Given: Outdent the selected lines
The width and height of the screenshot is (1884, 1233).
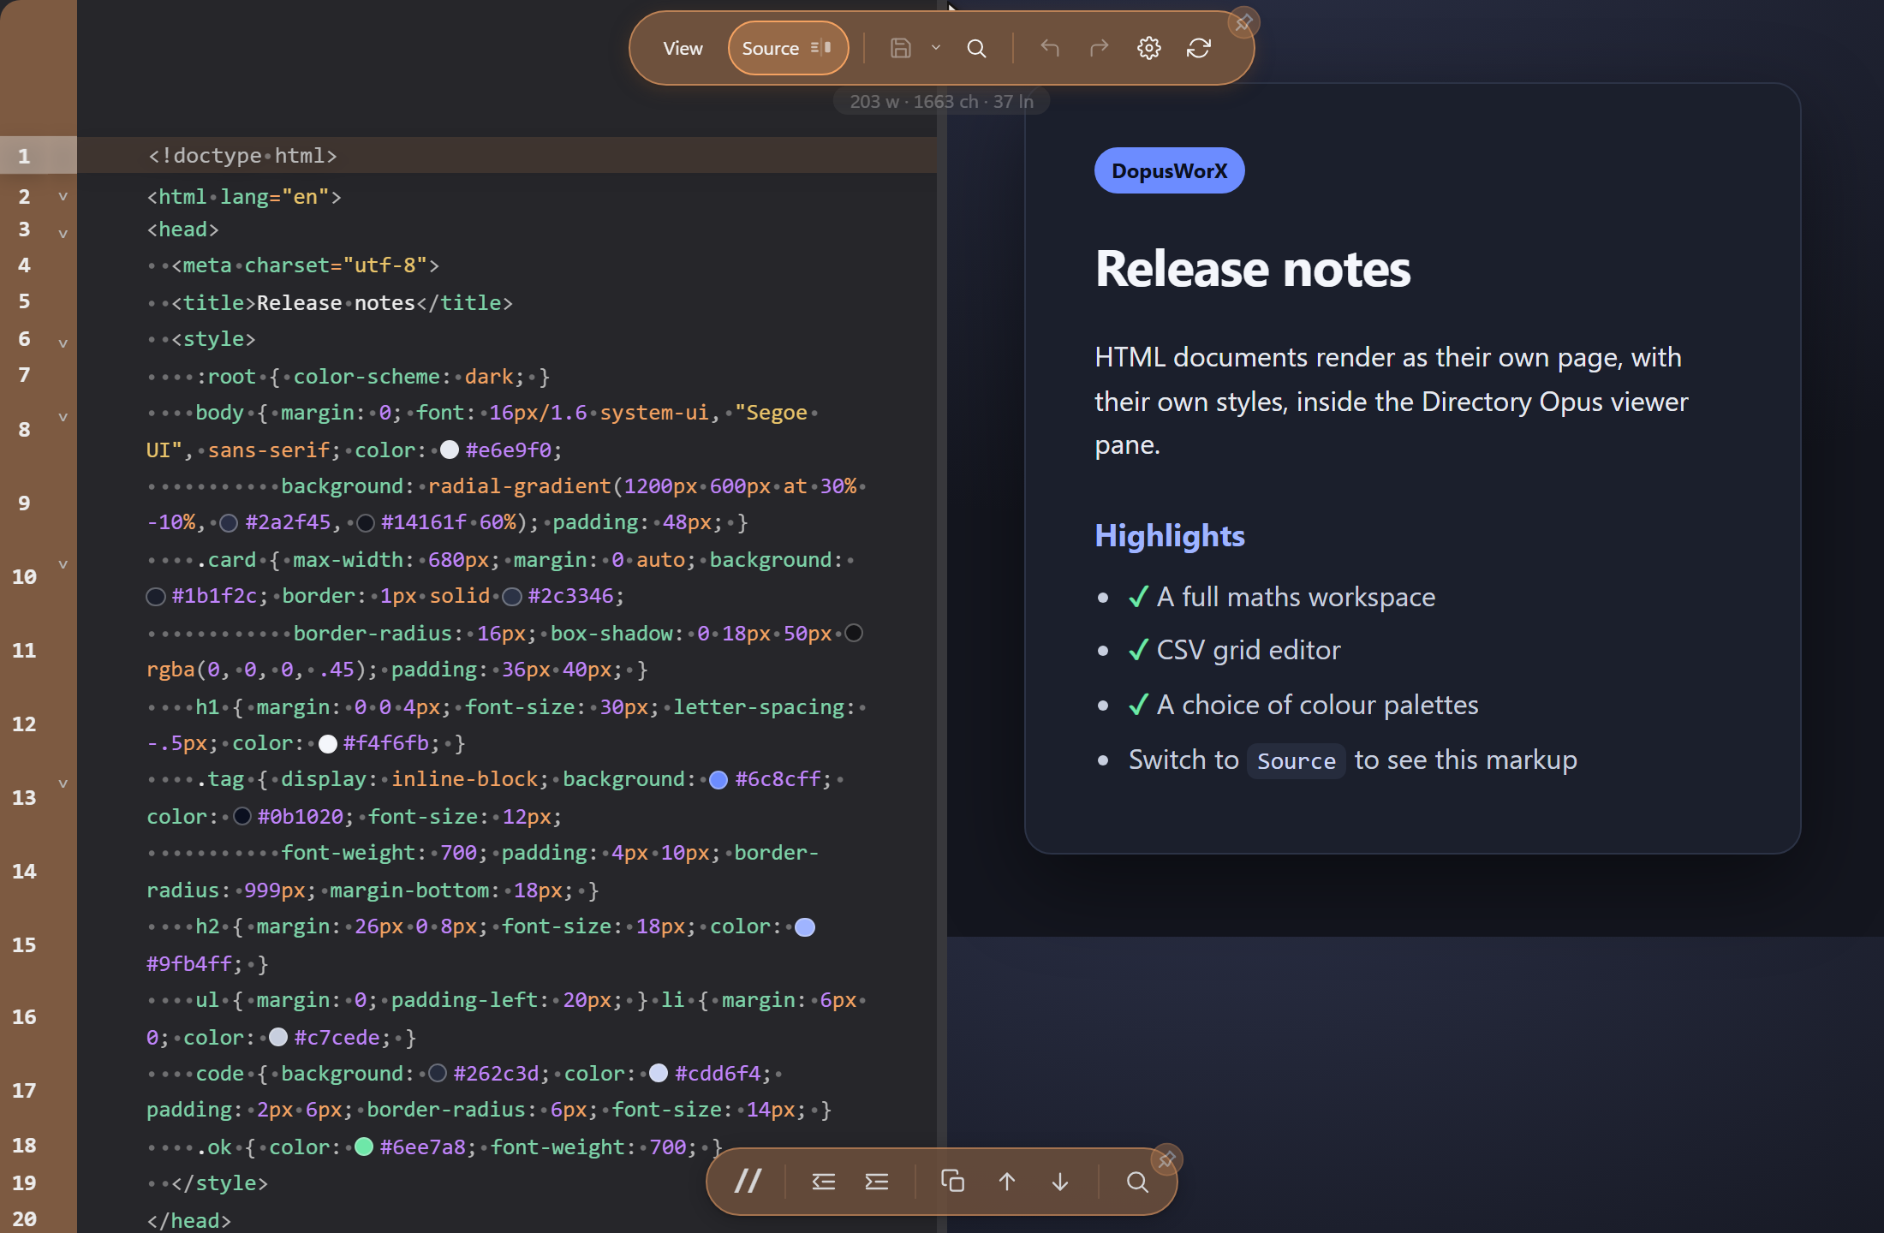Looking at the screenshot, I should [824, 1182].
